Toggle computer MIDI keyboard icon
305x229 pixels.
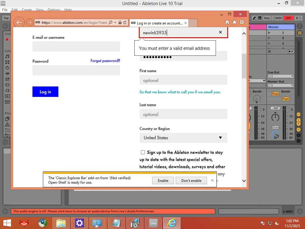point(260,18)
